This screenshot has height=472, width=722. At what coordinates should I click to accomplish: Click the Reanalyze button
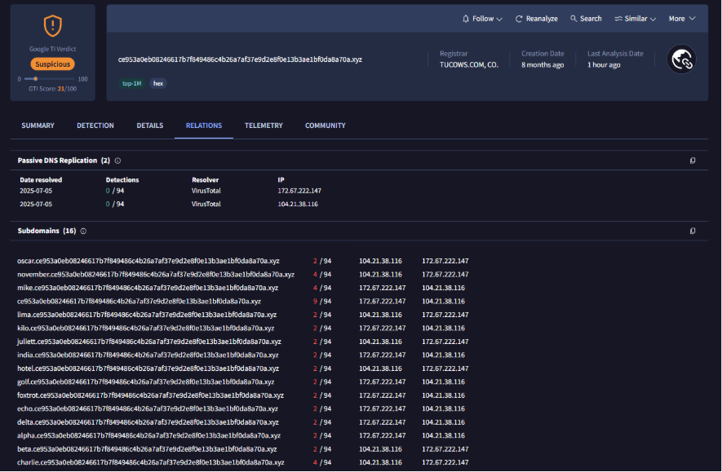tap(537, 19)
